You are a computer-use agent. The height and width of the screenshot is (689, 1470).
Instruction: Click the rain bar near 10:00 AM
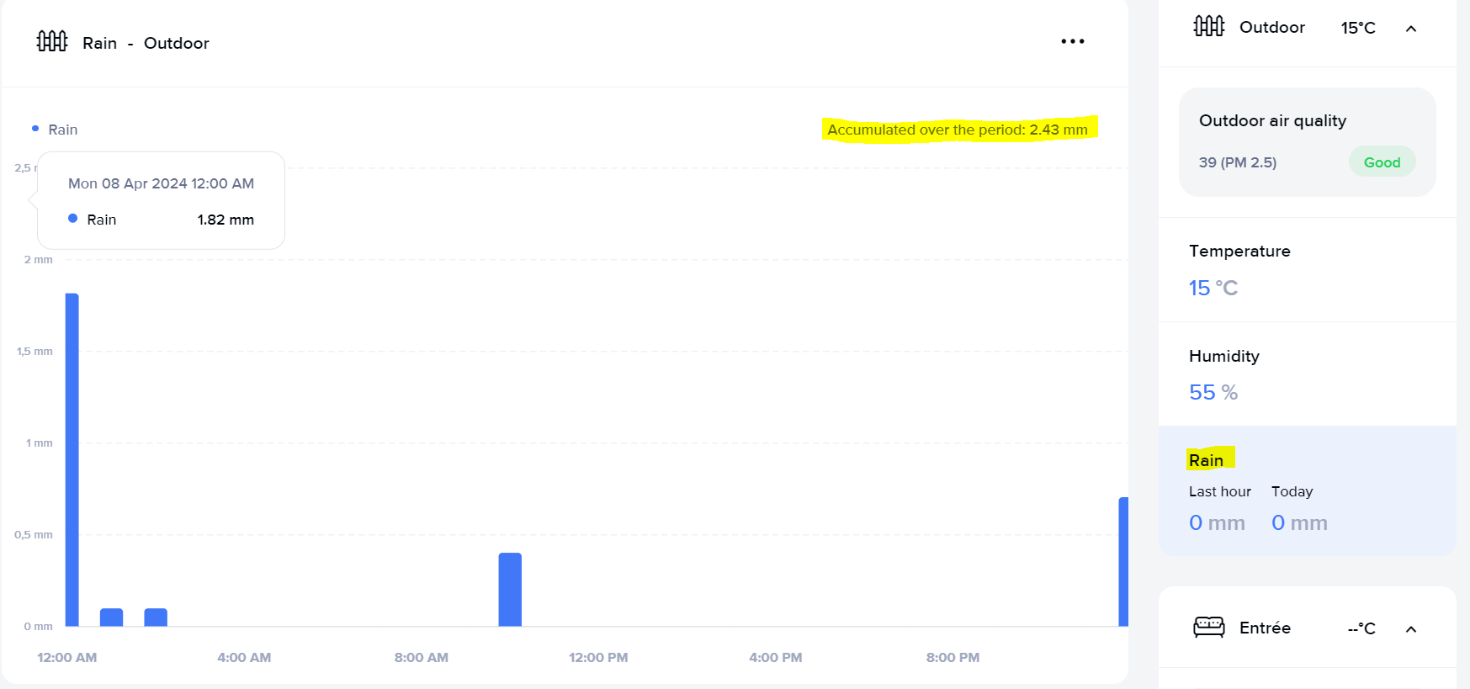pyautogui.click(x=510, y=589)
